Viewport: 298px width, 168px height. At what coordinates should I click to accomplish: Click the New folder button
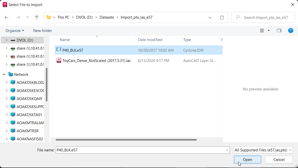43,30
